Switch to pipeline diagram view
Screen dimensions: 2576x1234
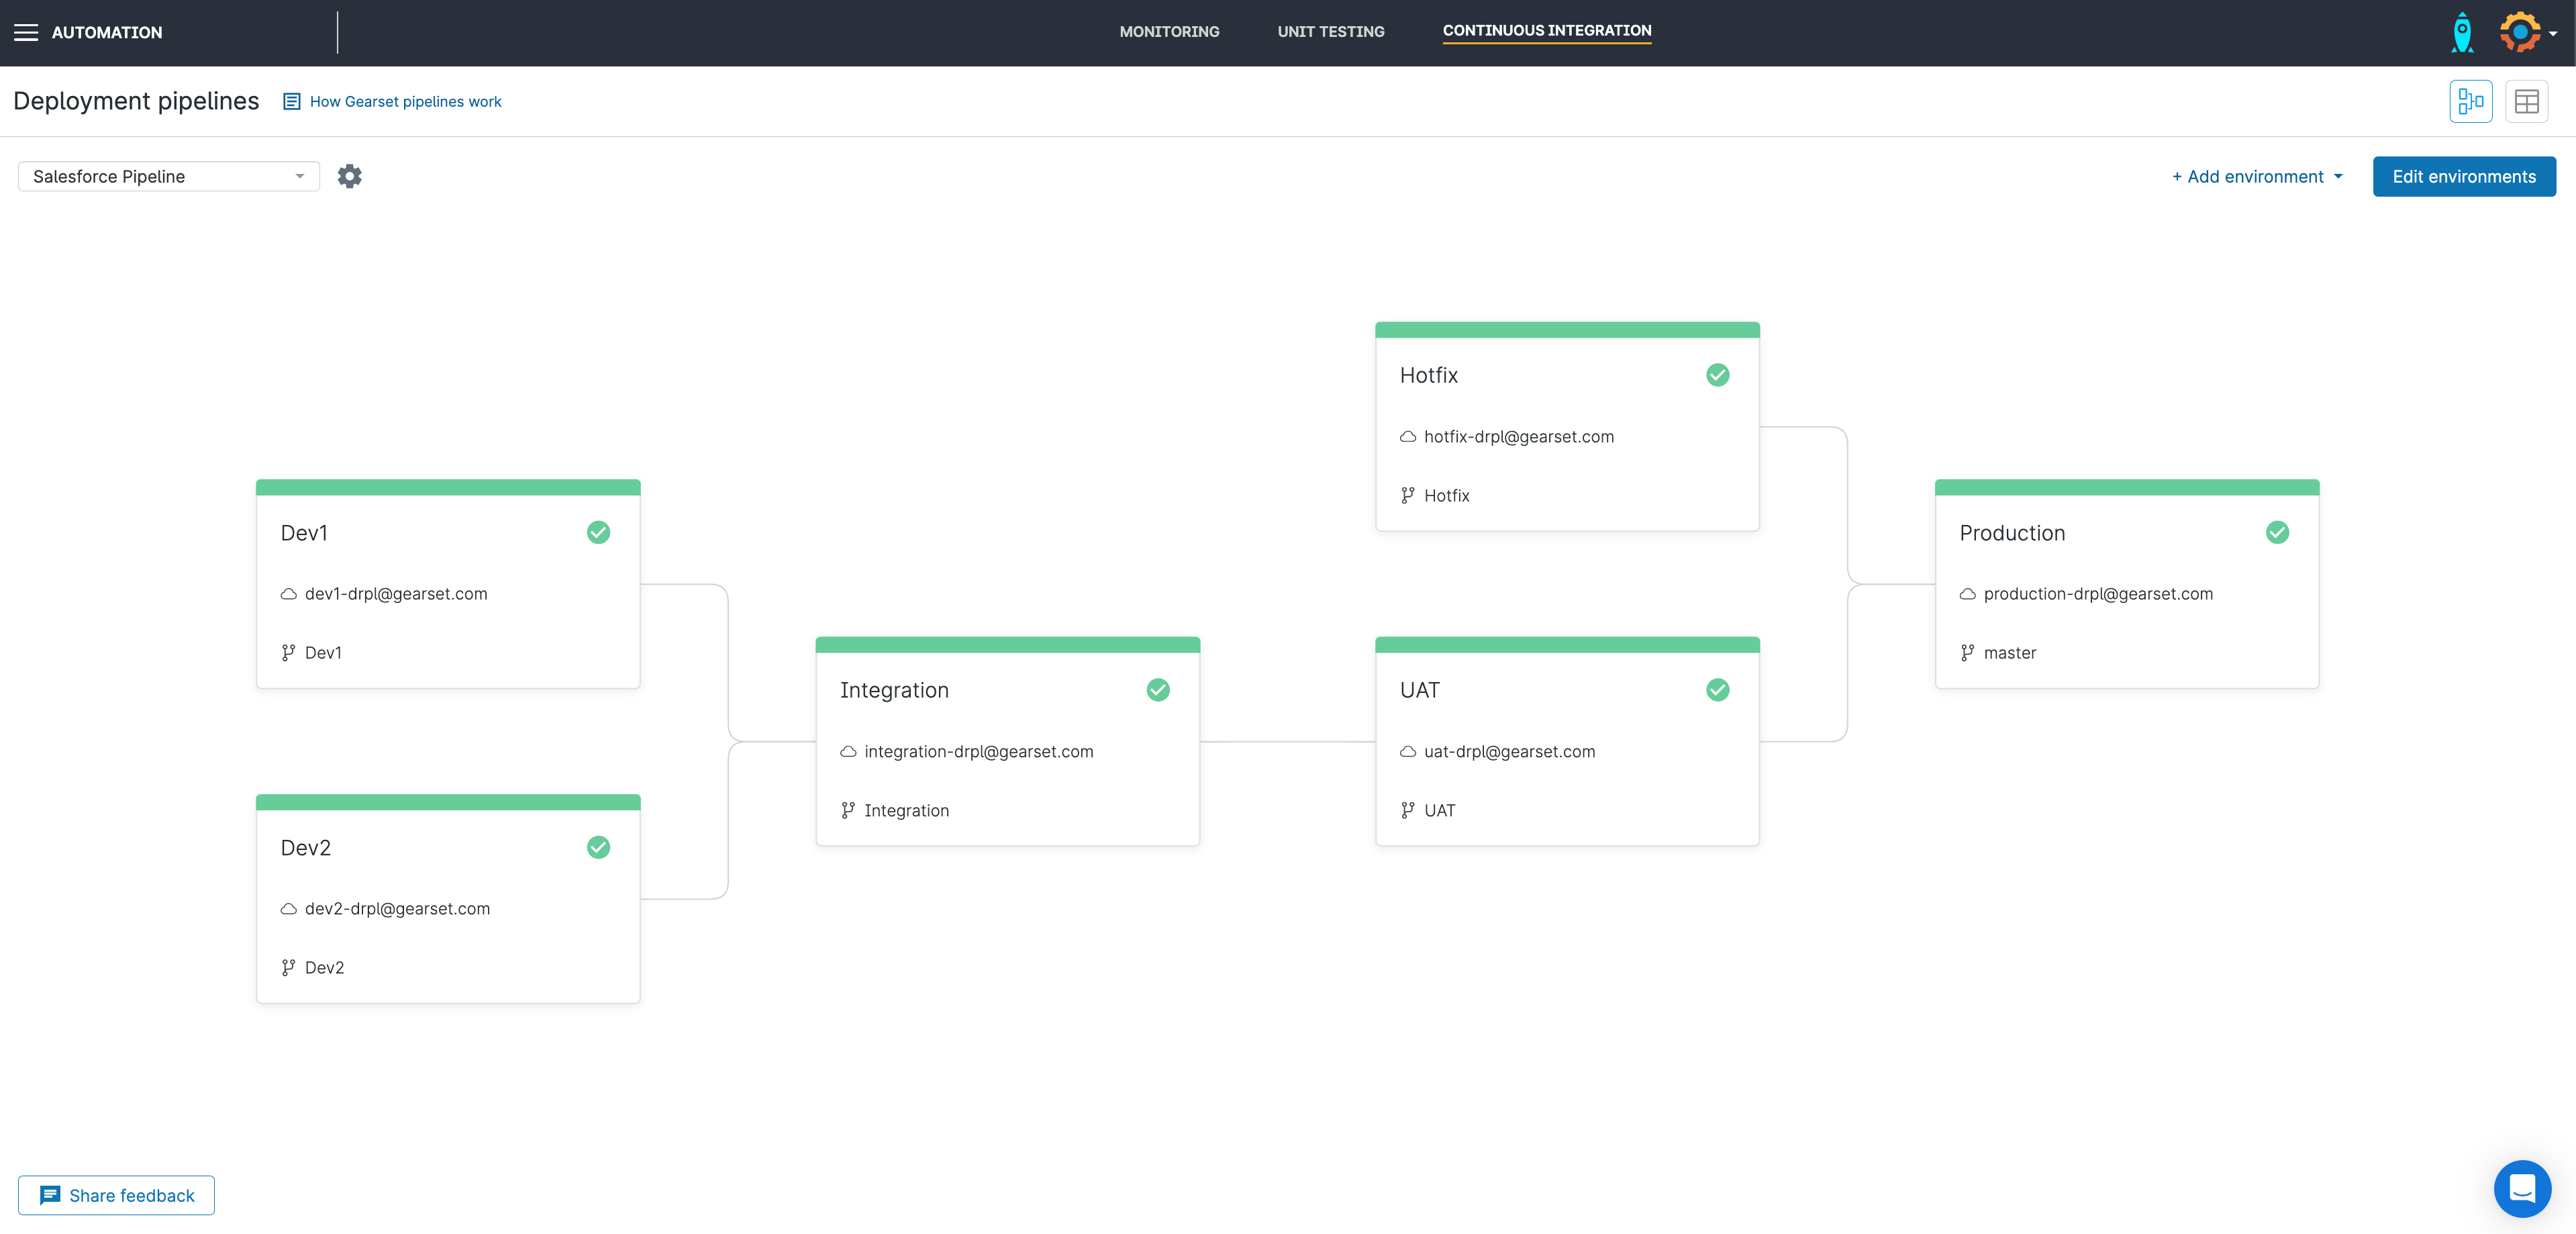(2470, 102)
